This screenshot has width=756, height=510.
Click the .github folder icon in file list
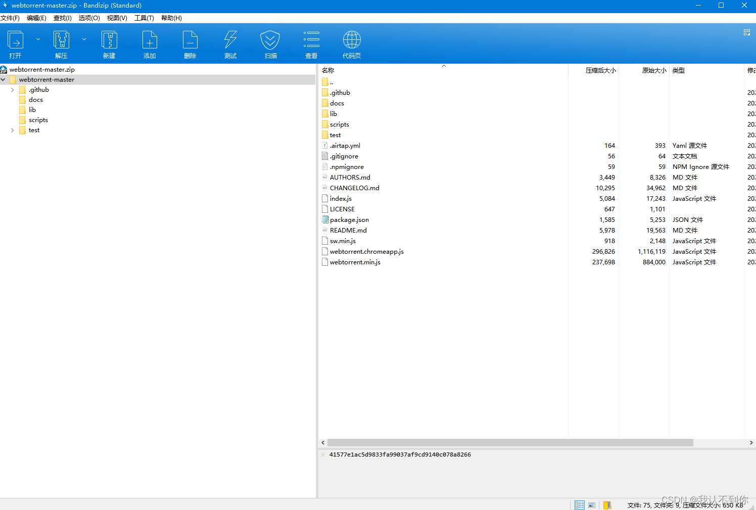tap(325, 93)
